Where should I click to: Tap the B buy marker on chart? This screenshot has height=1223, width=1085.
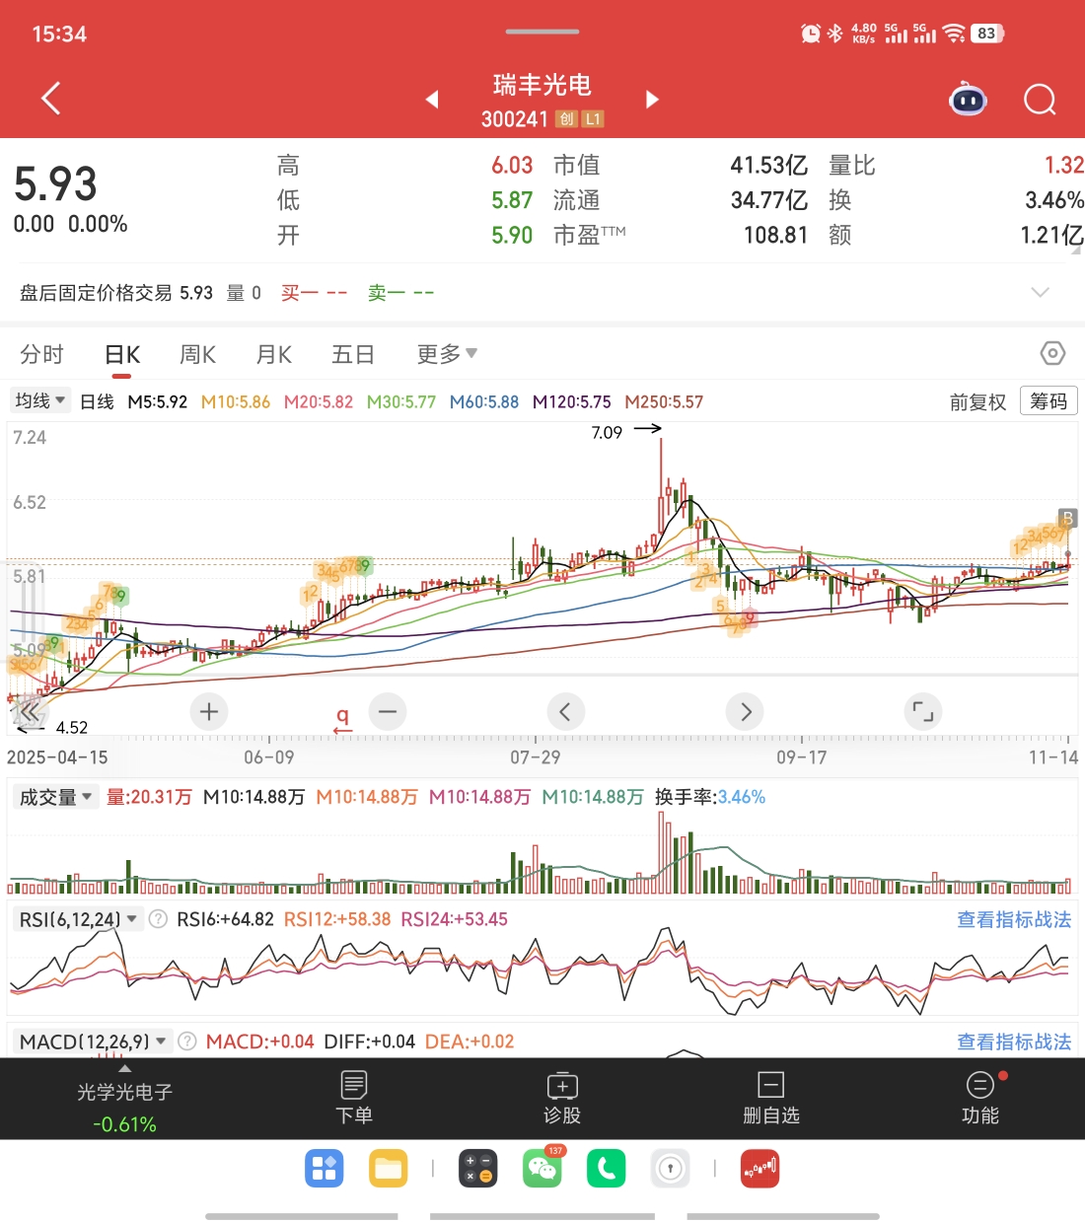click(1067, 518)
